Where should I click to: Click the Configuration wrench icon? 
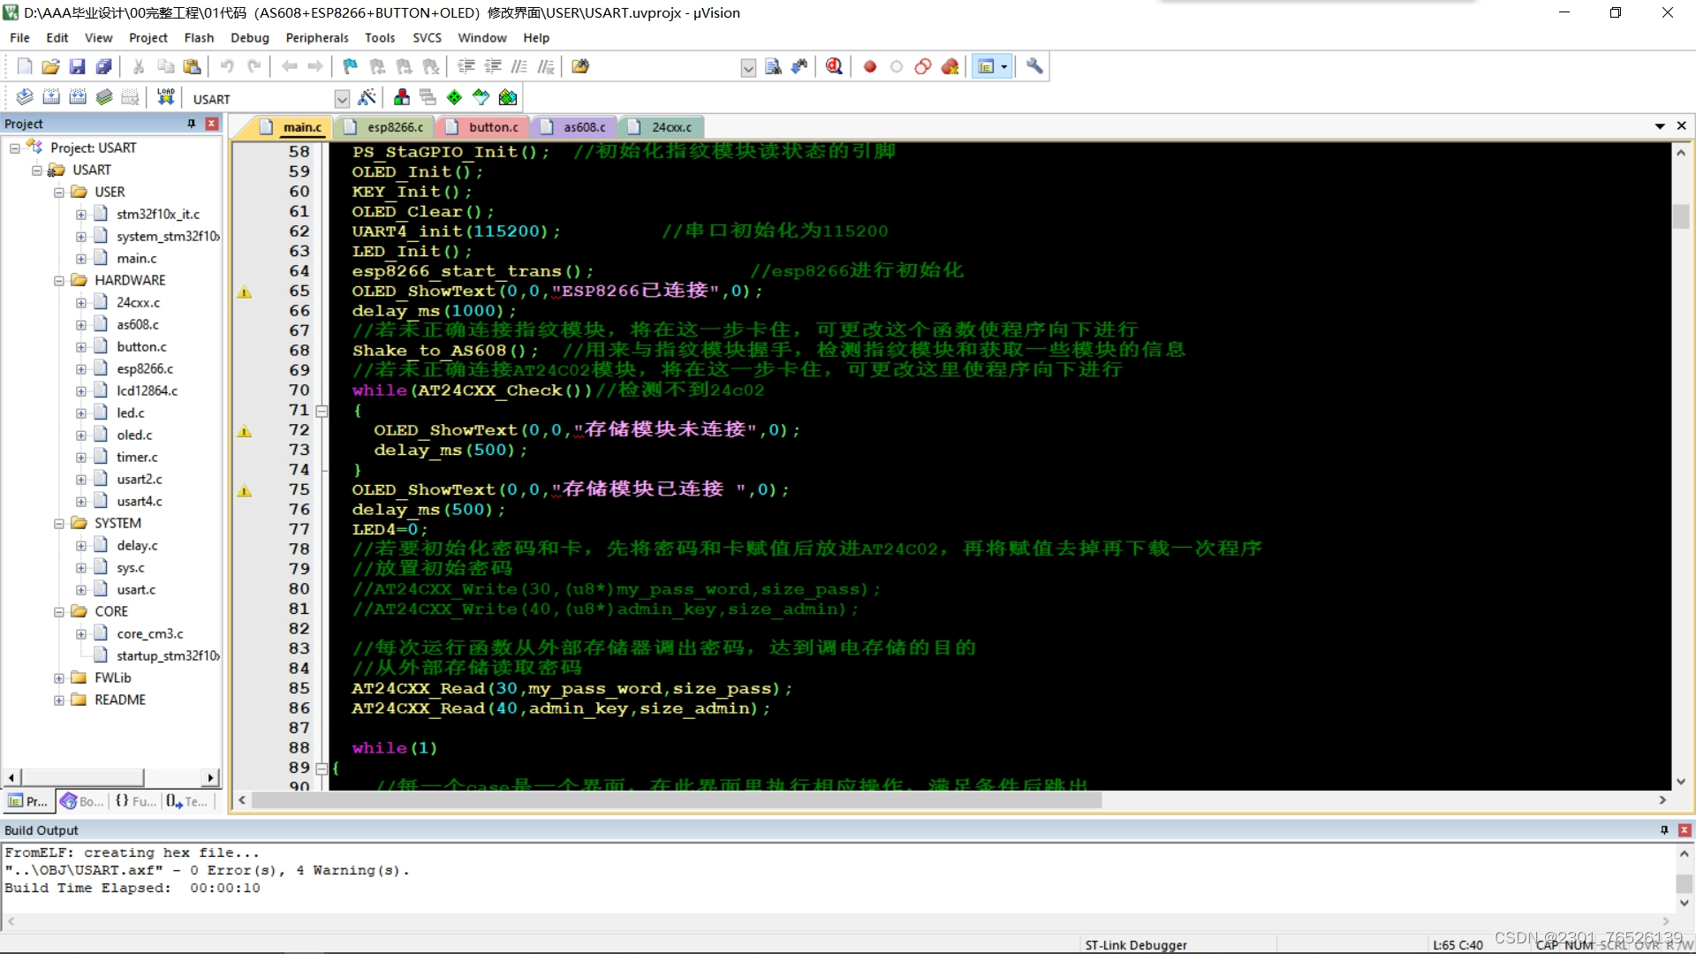pos(1034,66)
